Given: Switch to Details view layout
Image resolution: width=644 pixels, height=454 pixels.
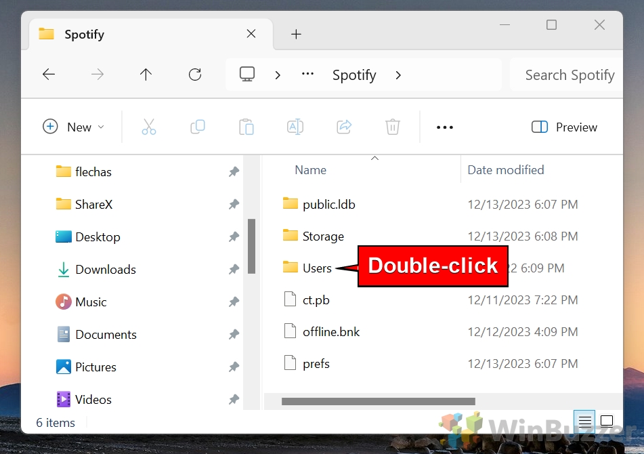Looking at the screenshot, I should [x=584, y=421].
